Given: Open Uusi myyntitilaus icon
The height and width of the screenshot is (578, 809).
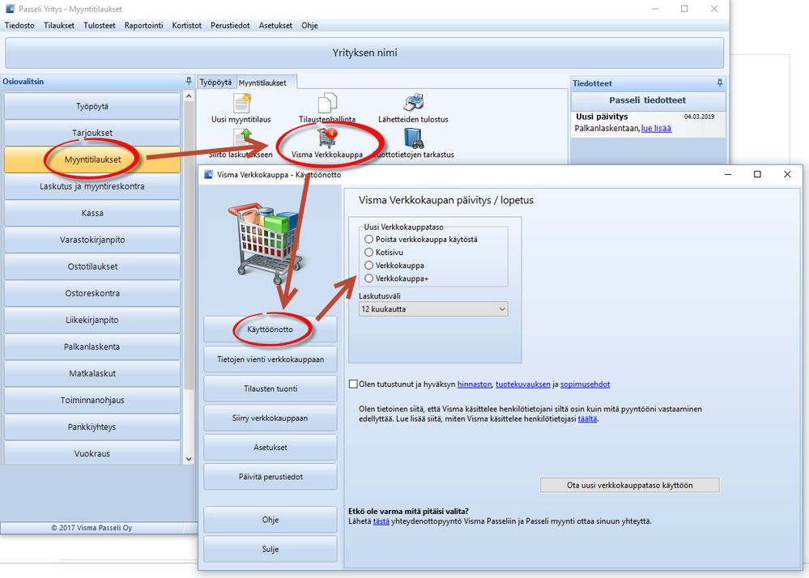Looking at the screenshot, I should [241, 103].
